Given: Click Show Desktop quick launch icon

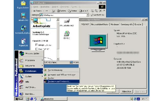Looking at the screenshot, I should pyautogui.click(x=28, y=99).
